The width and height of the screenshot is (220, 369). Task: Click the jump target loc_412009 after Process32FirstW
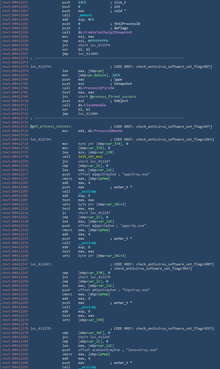tap(88, 114)
